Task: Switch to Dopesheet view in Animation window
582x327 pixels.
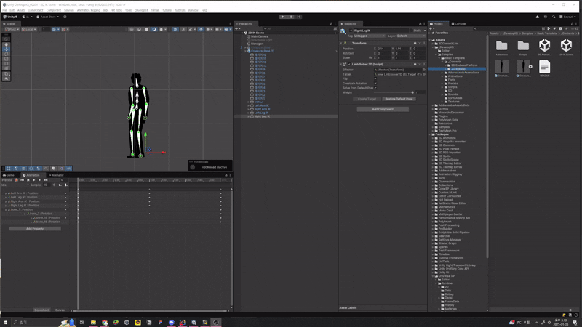Action: pos(41,310)
